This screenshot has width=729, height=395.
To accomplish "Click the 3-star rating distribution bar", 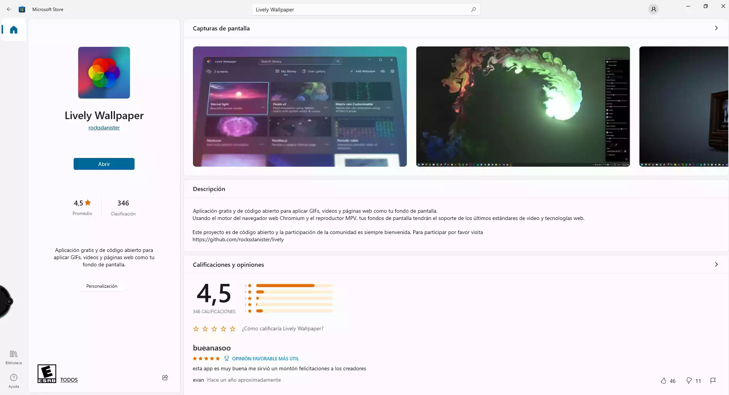I will click(x=294, y=298).
